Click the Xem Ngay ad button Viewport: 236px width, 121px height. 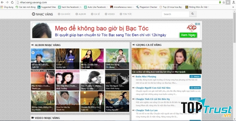pyautogui.click(x=188, y=35)
